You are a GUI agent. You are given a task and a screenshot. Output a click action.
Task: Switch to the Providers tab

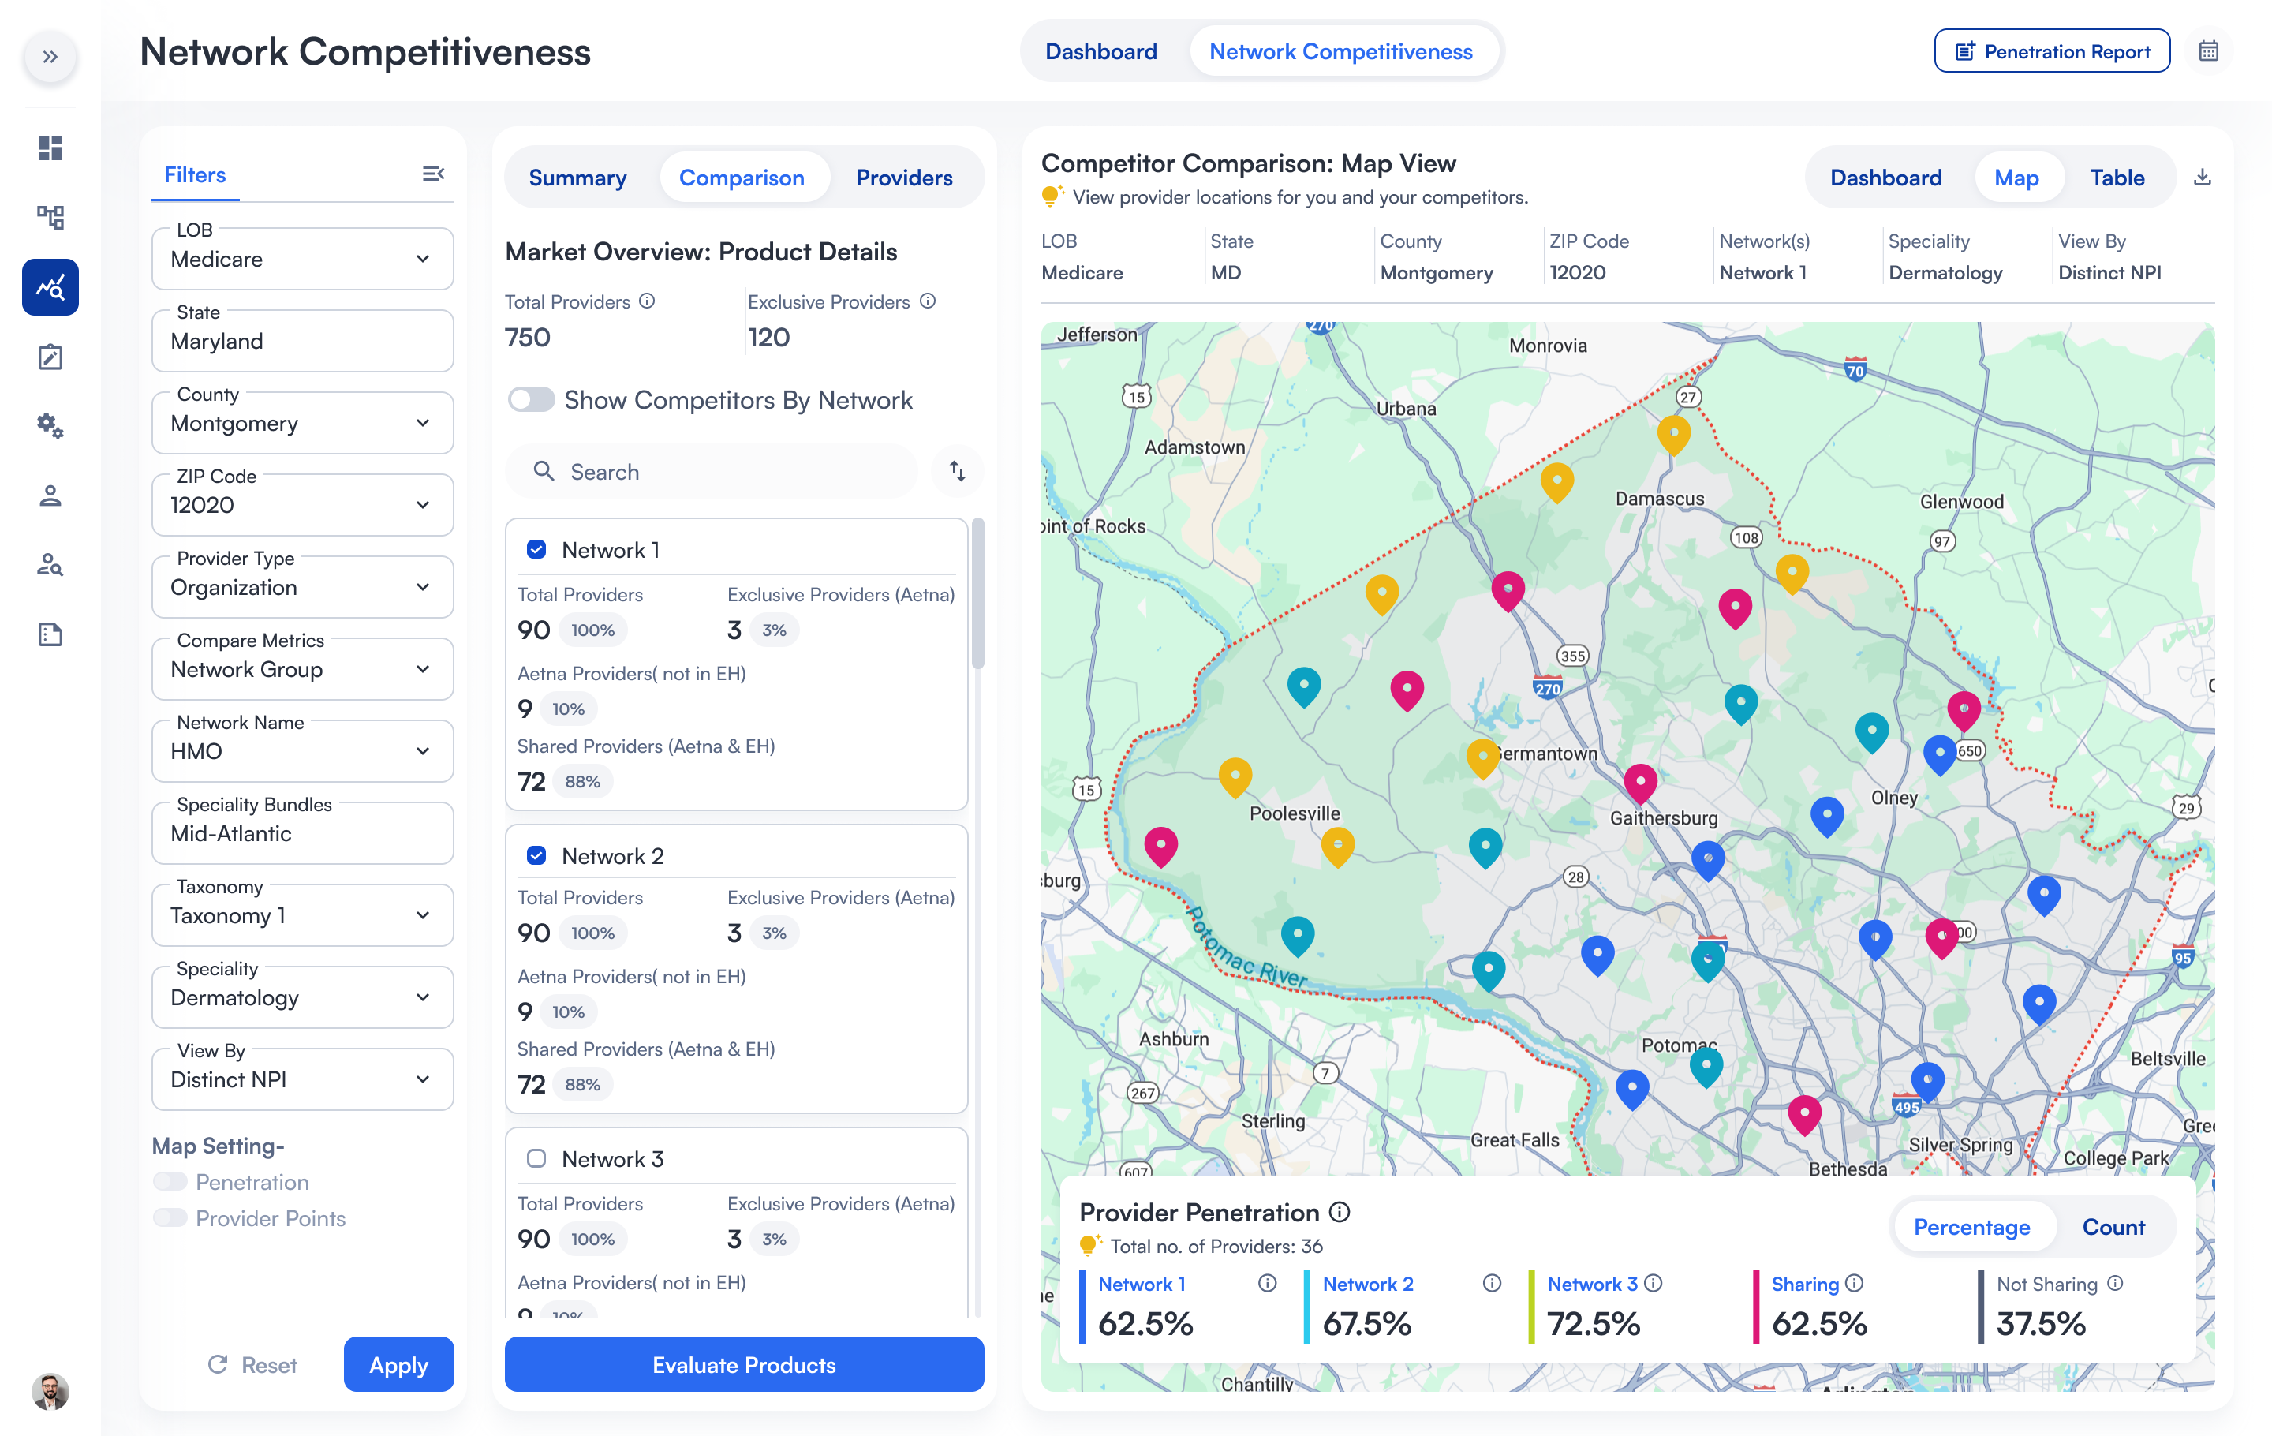coord(903,178)
